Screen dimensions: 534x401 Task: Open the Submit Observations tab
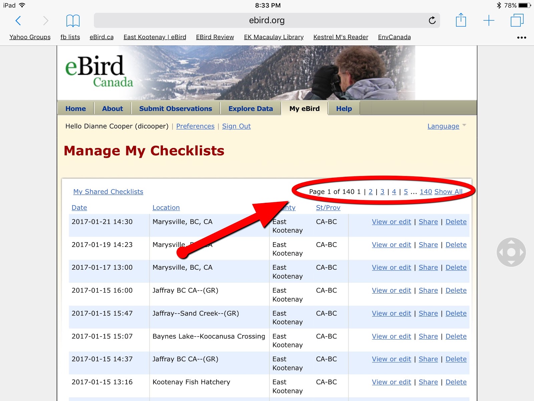coord(176,109)
